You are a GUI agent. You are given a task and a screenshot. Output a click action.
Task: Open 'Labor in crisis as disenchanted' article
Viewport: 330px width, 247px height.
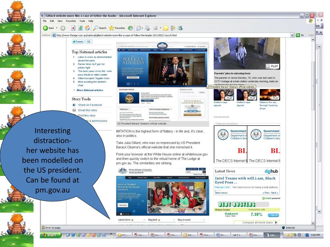[94, 59]
